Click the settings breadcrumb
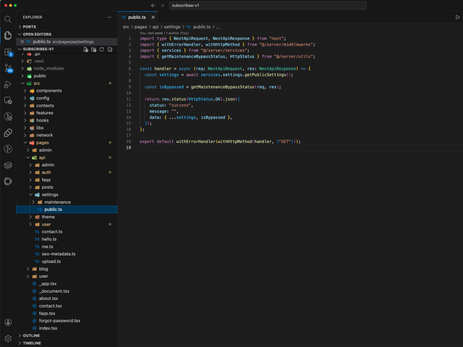Screen dimensions: 463x347 172,27
